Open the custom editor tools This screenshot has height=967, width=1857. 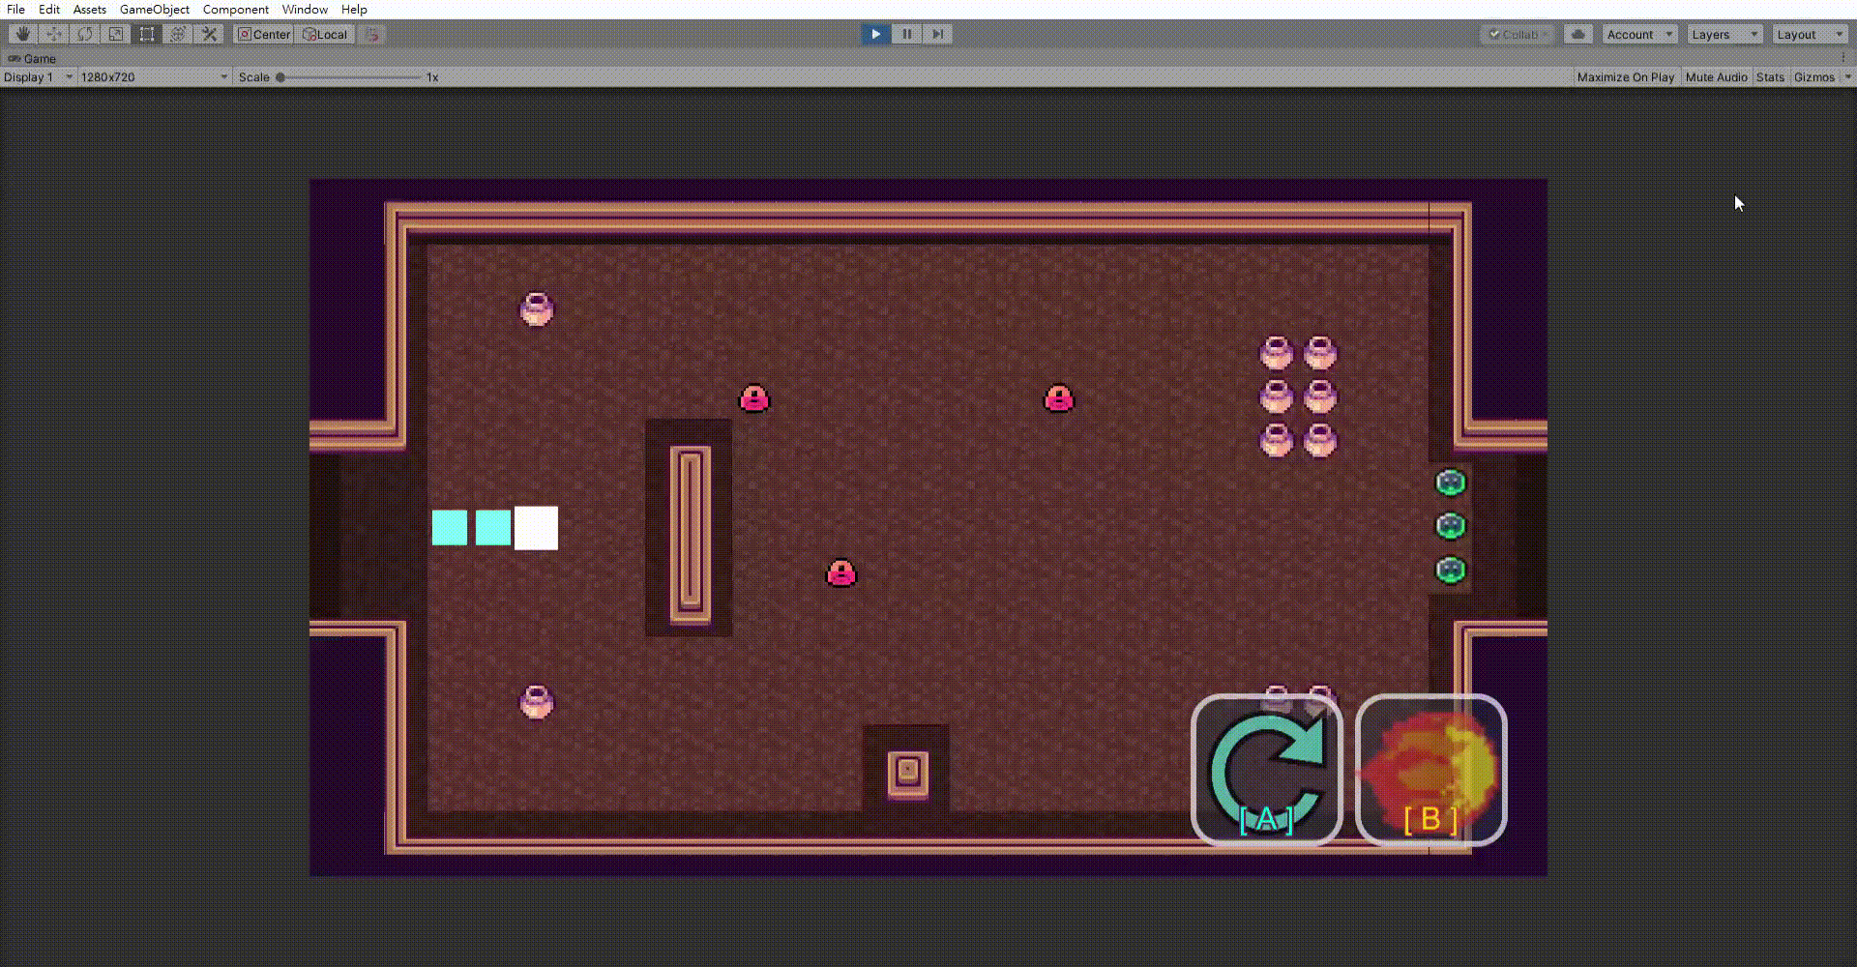pos(209,34)
